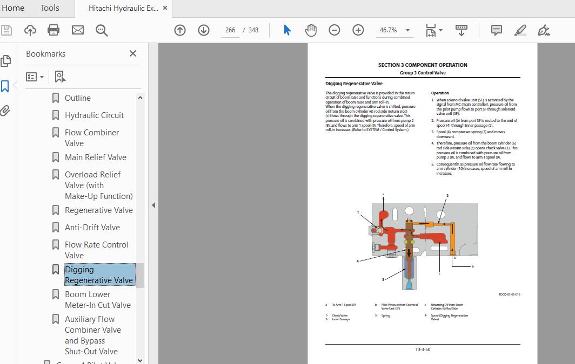
Task: Toggle the page thumbnails panel
Action: (x=6, y=61)
